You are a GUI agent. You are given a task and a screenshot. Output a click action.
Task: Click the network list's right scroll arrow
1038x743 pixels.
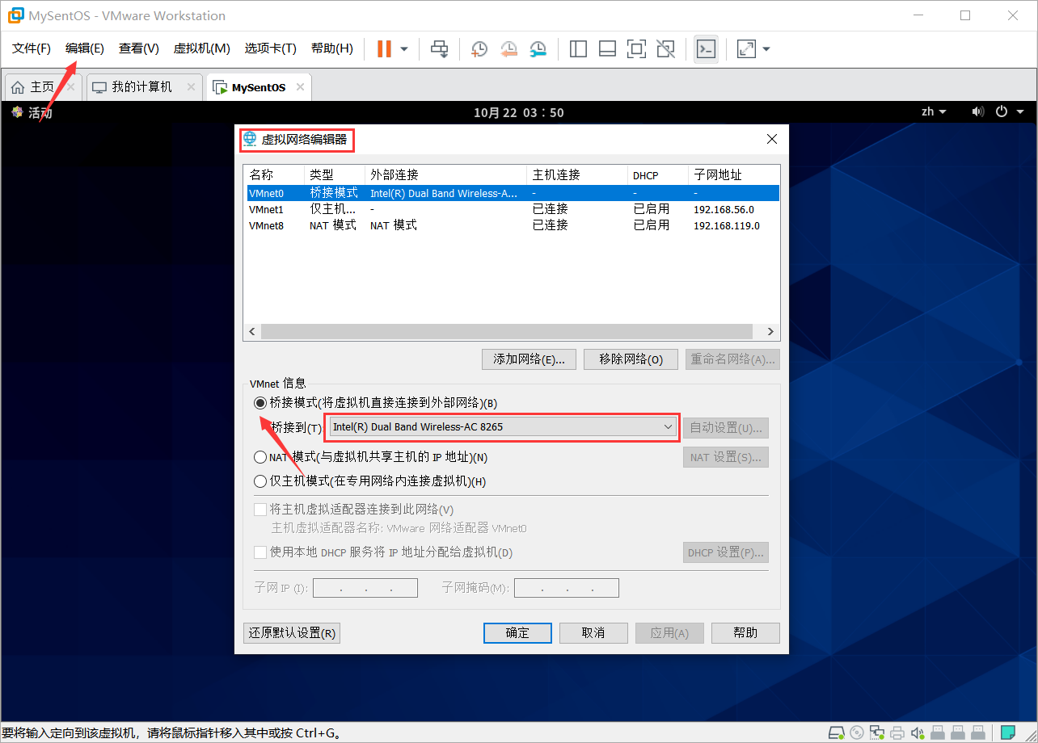(x=770, y=332)
